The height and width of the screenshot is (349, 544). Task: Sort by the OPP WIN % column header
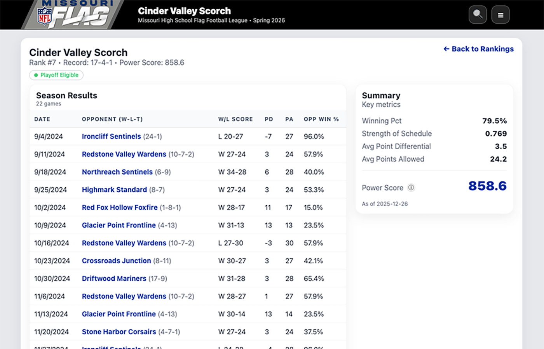(321, 119)
